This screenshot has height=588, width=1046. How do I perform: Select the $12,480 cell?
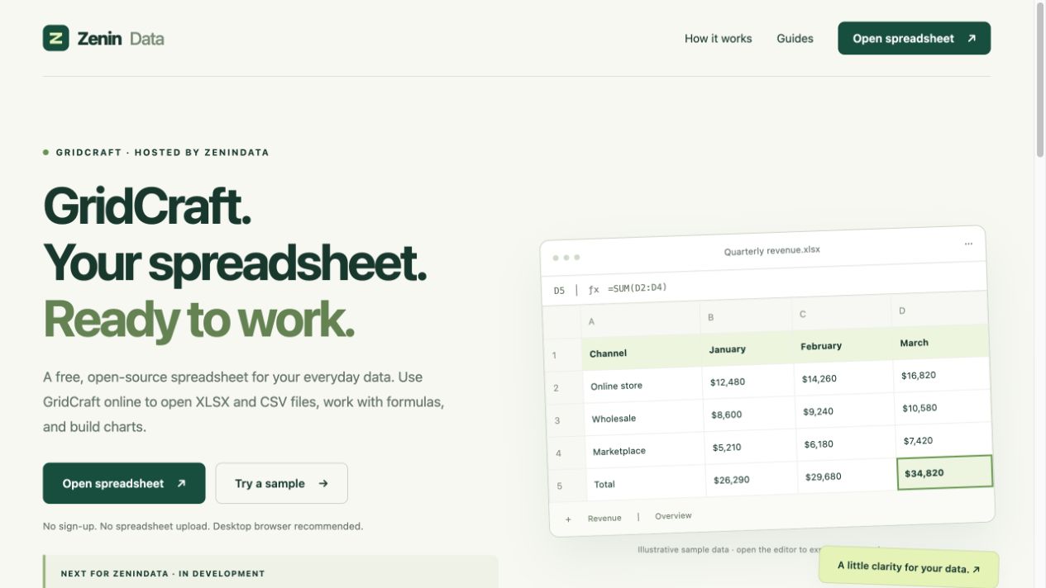click(749, 382)
